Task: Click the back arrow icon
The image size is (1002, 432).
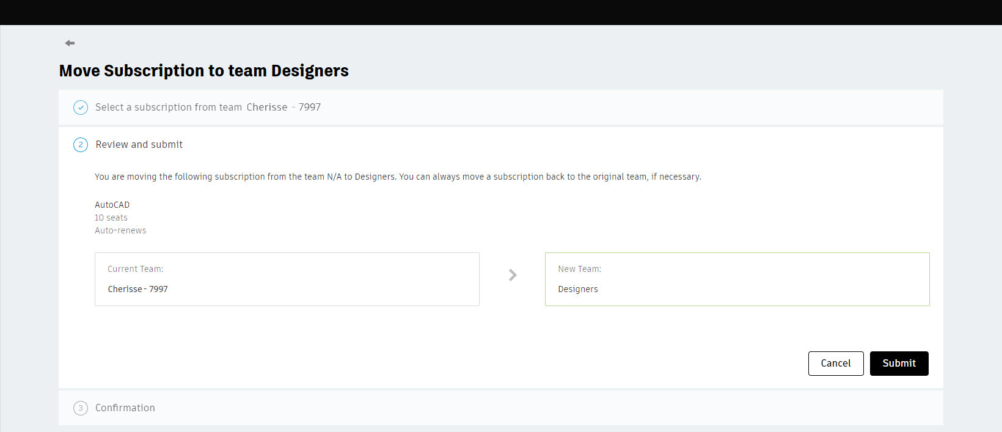Action: point(70,43)
